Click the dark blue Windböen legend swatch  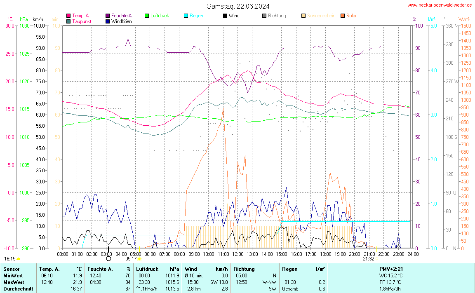pos(108,21)
